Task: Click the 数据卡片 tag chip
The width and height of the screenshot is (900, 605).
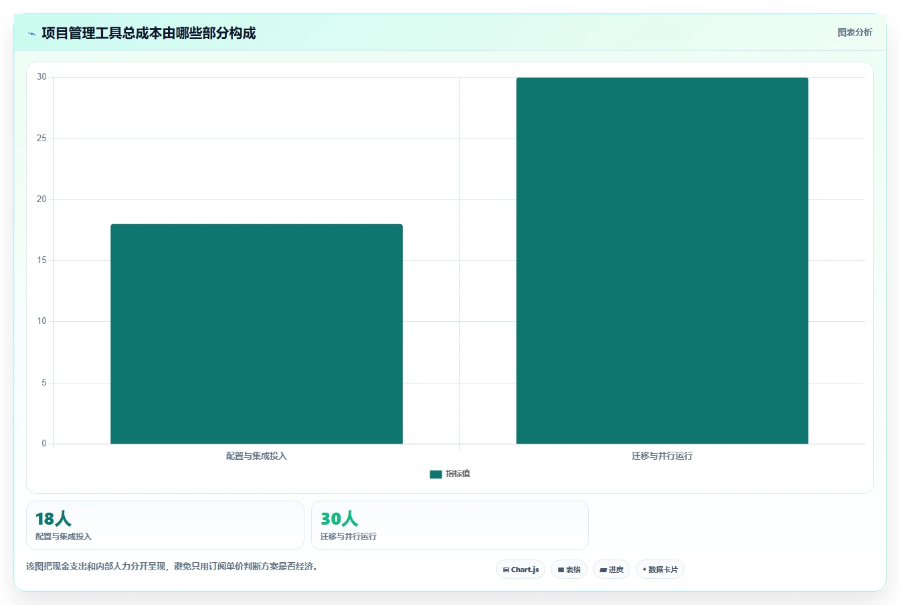Action: pos(660,570)
